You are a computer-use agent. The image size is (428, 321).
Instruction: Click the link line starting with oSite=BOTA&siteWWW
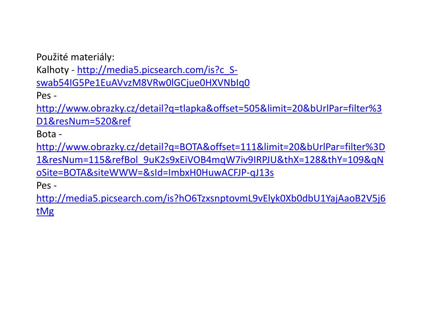click(155, 173)
